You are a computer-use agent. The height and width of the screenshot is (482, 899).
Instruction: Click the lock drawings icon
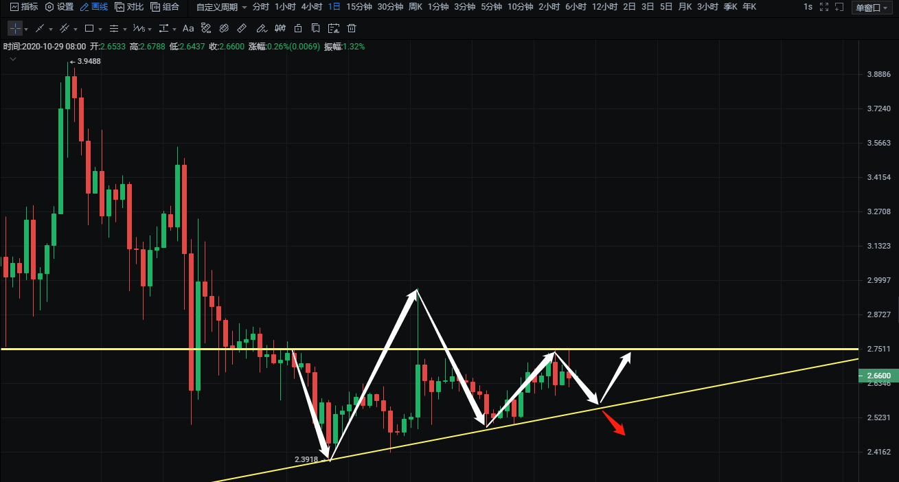tap(297, 29)
